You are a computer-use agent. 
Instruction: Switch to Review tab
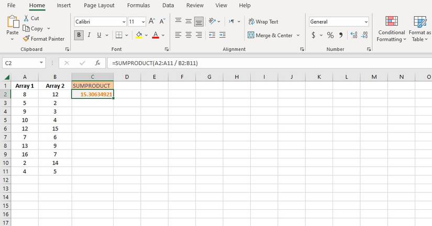[x=195, y=5]
